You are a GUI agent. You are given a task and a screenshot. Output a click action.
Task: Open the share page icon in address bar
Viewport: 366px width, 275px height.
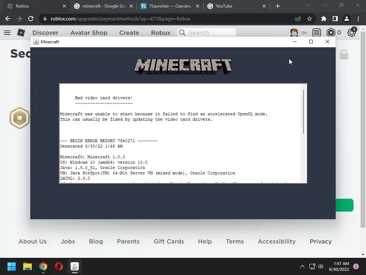[298, 19]
